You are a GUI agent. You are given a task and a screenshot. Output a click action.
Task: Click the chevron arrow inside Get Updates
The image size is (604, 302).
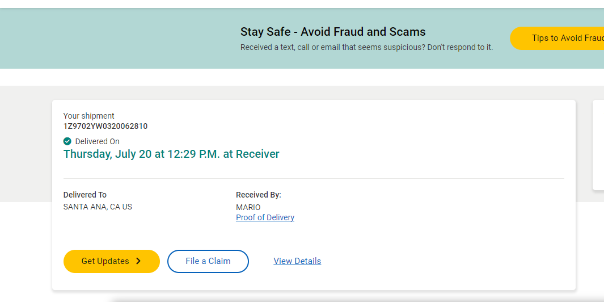point(139,261)
